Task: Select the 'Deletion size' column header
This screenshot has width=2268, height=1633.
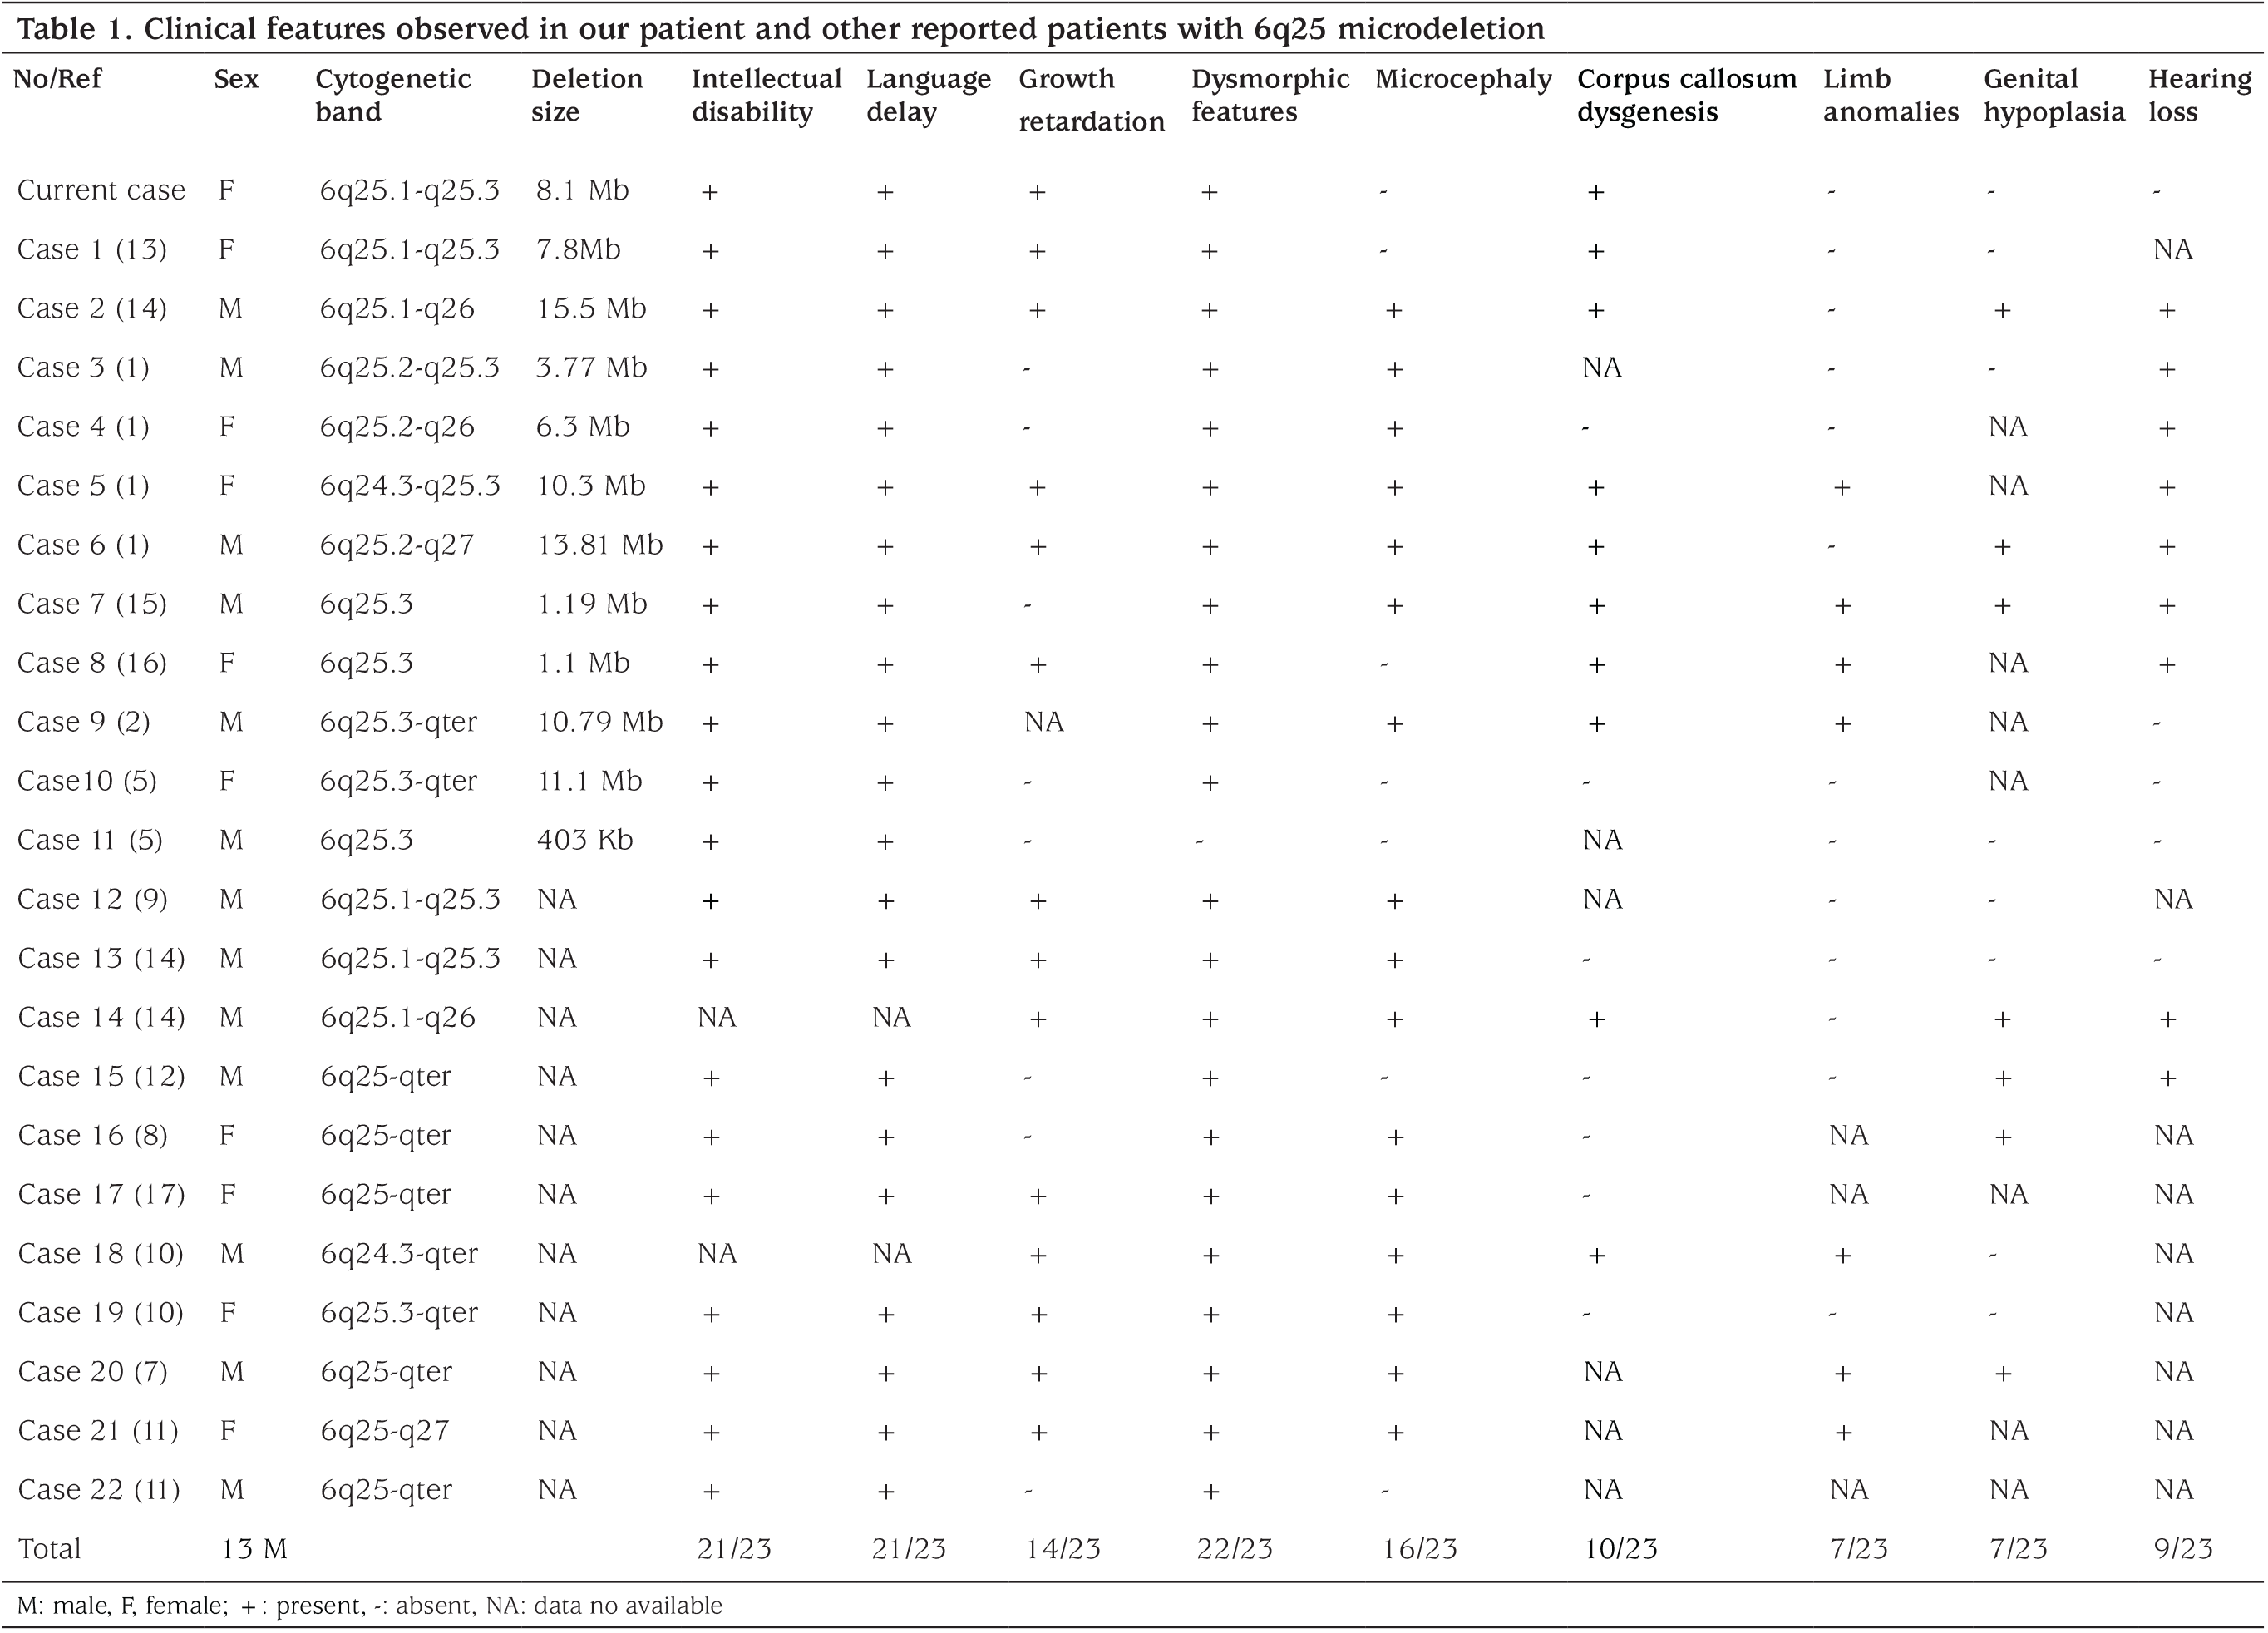Action: click(x=586, y=95)
